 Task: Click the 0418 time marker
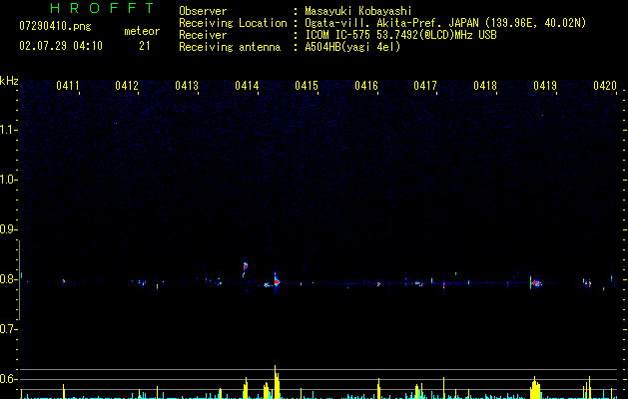(485, 86)
